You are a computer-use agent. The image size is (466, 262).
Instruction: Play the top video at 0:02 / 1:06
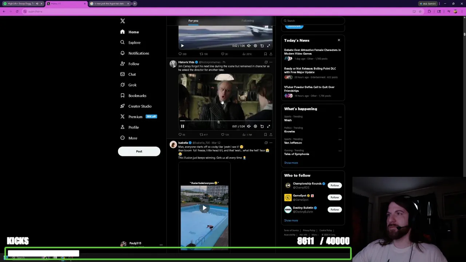182,46
